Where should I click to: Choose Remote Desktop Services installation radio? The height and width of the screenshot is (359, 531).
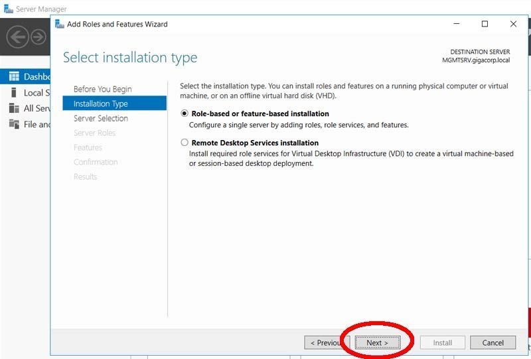coord(185,143)
